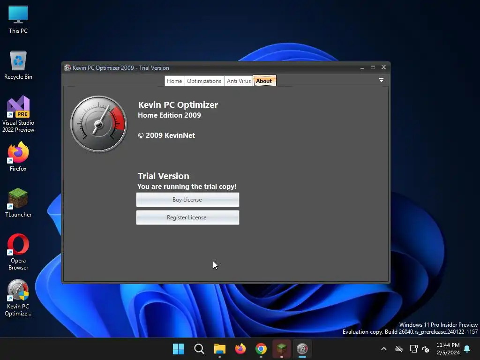
Task: Open the network status tray icon
Action: [413, 349]
